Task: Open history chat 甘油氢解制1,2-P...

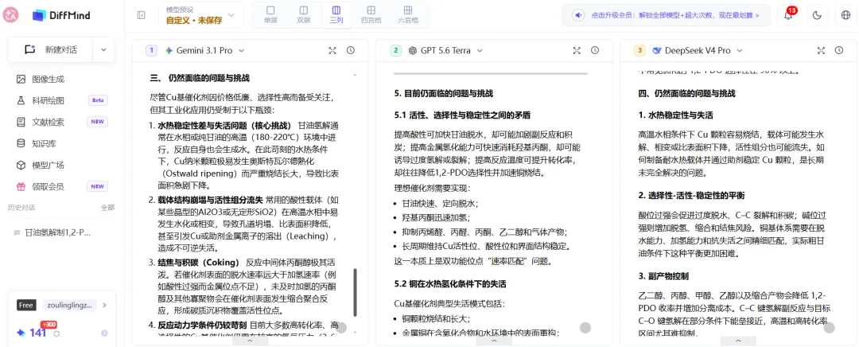Action: 57,232
